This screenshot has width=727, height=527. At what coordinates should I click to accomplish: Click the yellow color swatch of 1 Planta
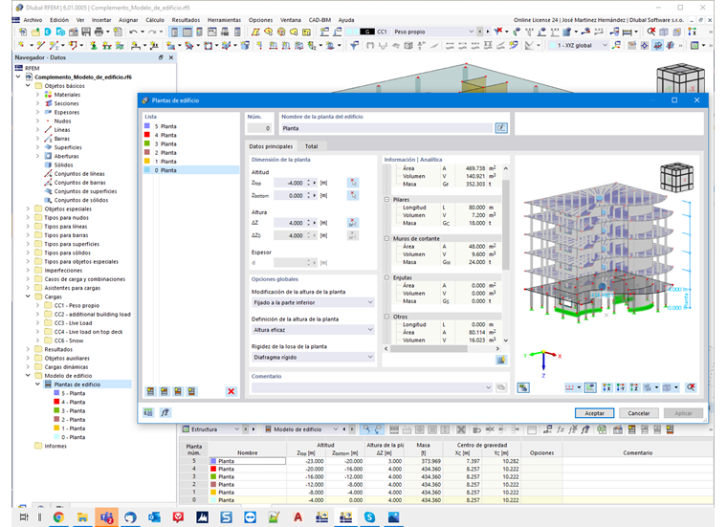pos(147,162)
